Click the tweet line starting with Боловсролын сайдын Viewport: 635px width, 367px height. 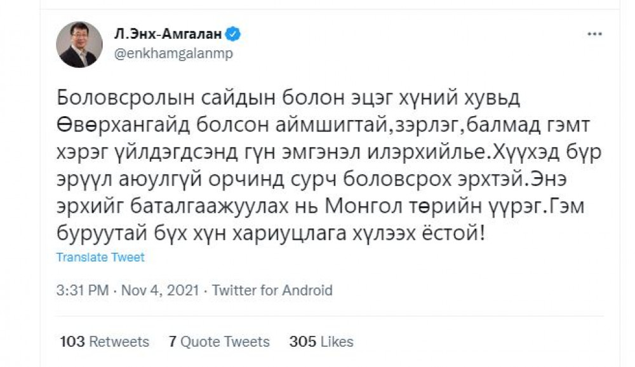click(x=288, y=98)
